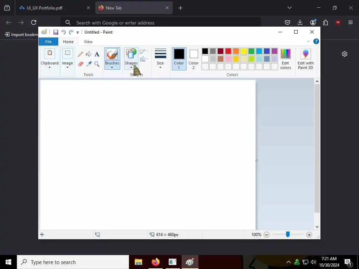Open Customize Quick Access Toolbar dropdown

tap(77, 33)
